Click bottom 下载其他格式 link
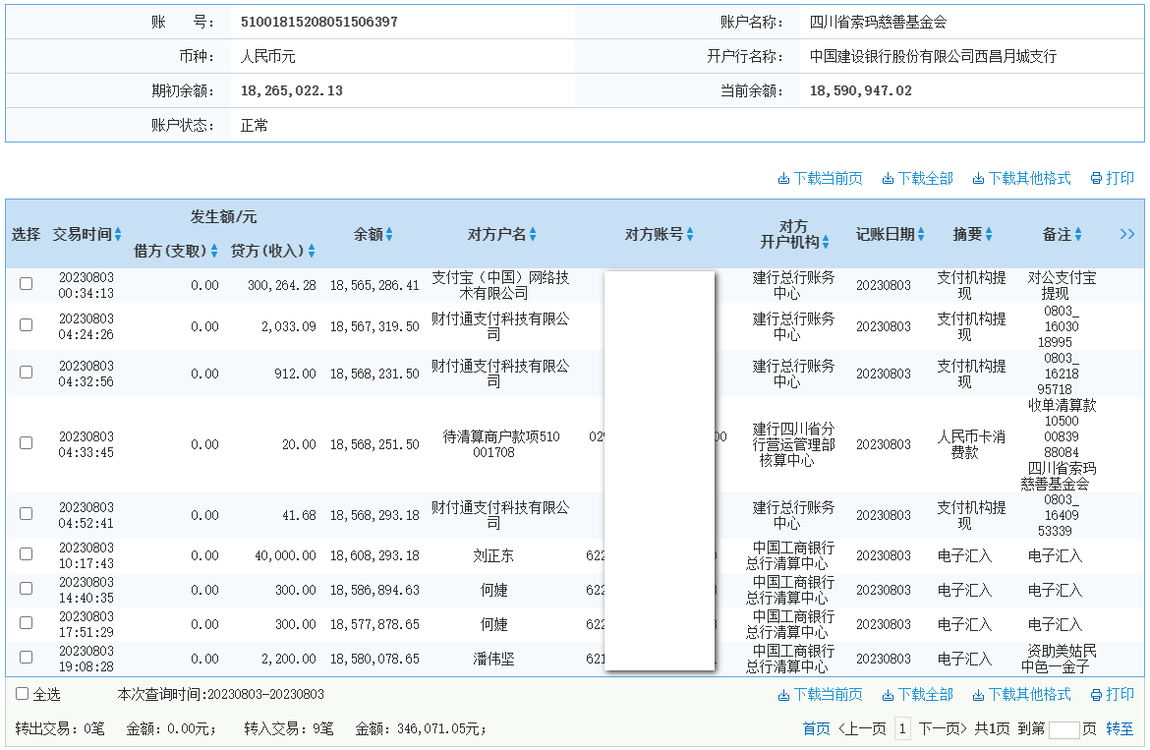The width and height of the screenshot is (1150, 750). (1021, 694)
